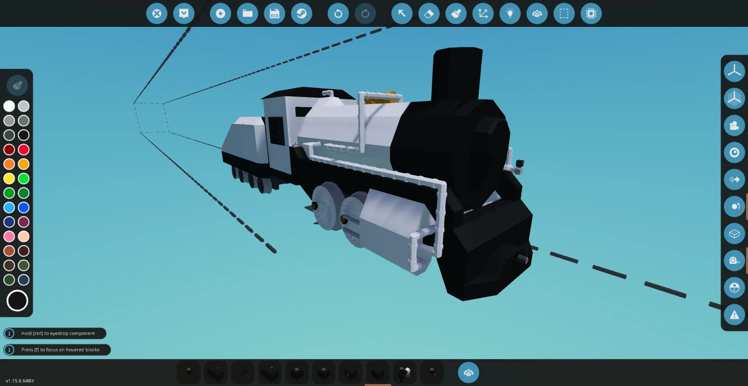Screen dimensions: 748x386
Task: Toggle the warning triangle button on right panel
Action: coord(734,315)
